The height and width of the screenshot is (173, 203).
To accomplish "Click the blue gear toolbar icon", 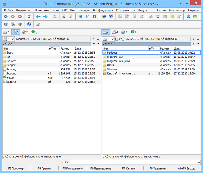I will (6, 17).
